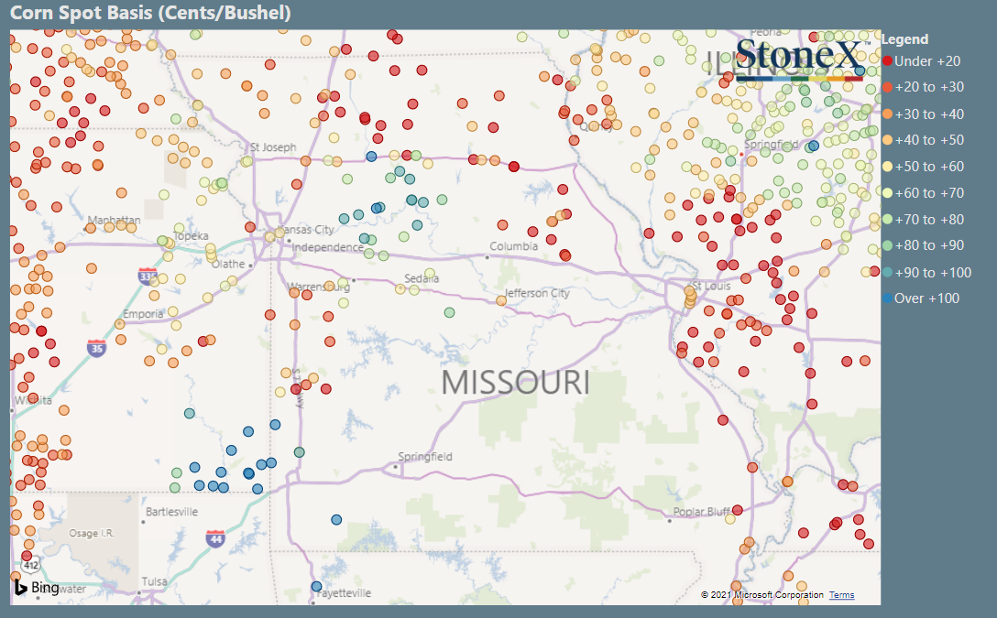Select the Over +100 legend swatch

click(888, 298)
